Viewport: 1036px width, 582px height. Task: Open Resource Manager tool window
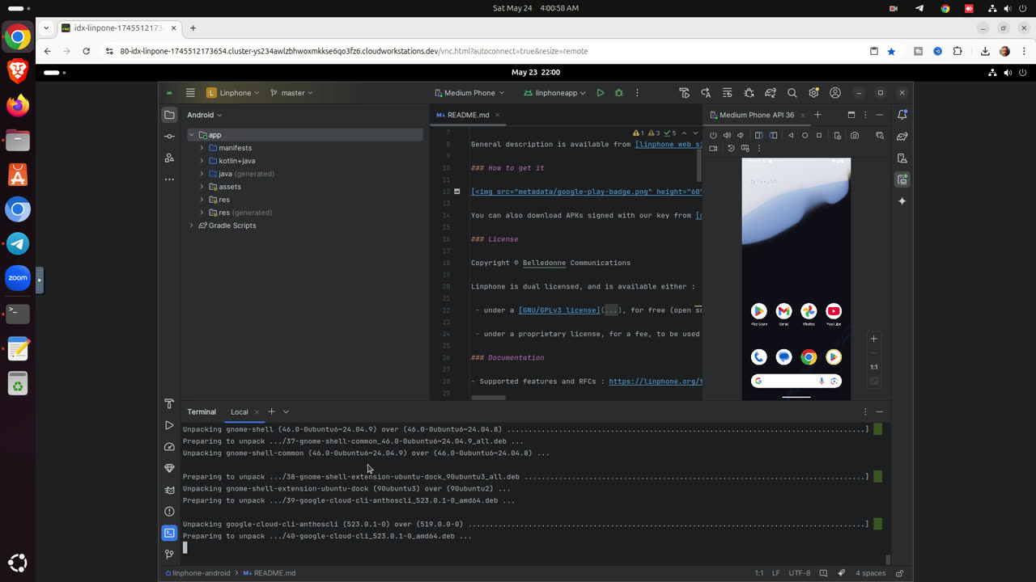(169, 158)
